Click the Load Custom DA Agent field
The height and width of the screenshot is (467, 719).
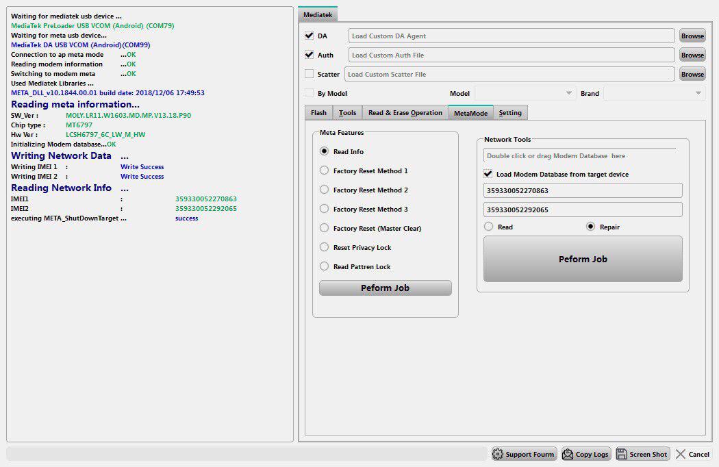[512, 36]
